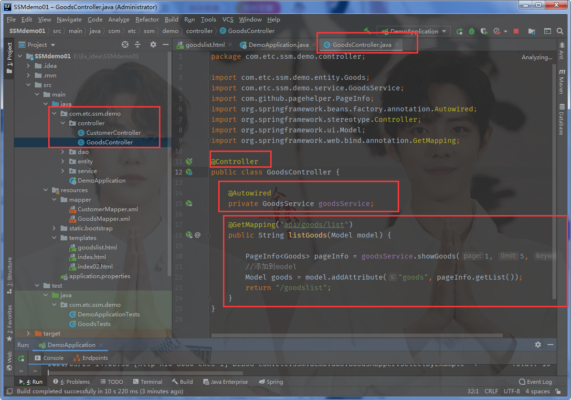Open the Refactor menu
The width and height of the screenshot is (571, 400).
pyautogui.click(x=147, y=20)
